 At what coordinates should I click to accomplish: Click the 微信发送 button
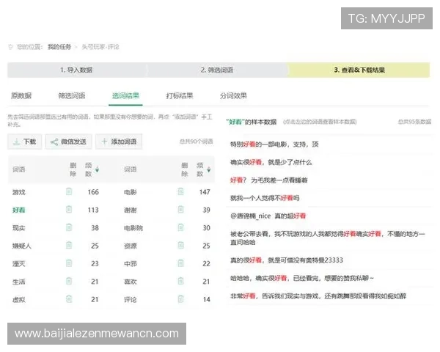[x=69, y=142]
